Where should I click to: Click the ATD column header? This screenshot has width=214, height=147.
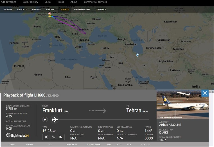point(119,144)
